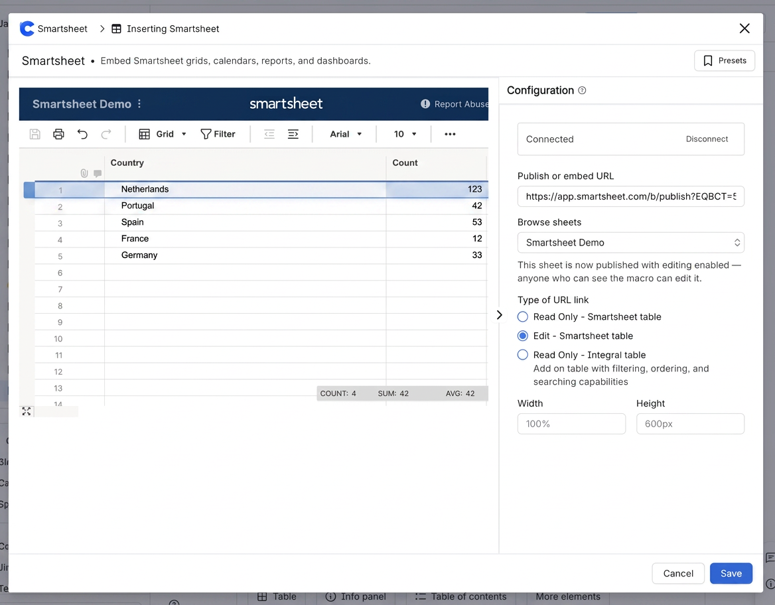The image size is (775, 605).
Task: Click the Height input field
Action: coord(690,424)
